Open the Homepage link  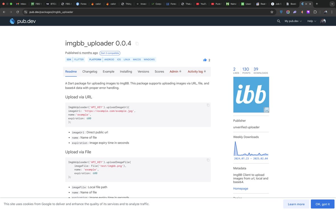coord(241,188)
